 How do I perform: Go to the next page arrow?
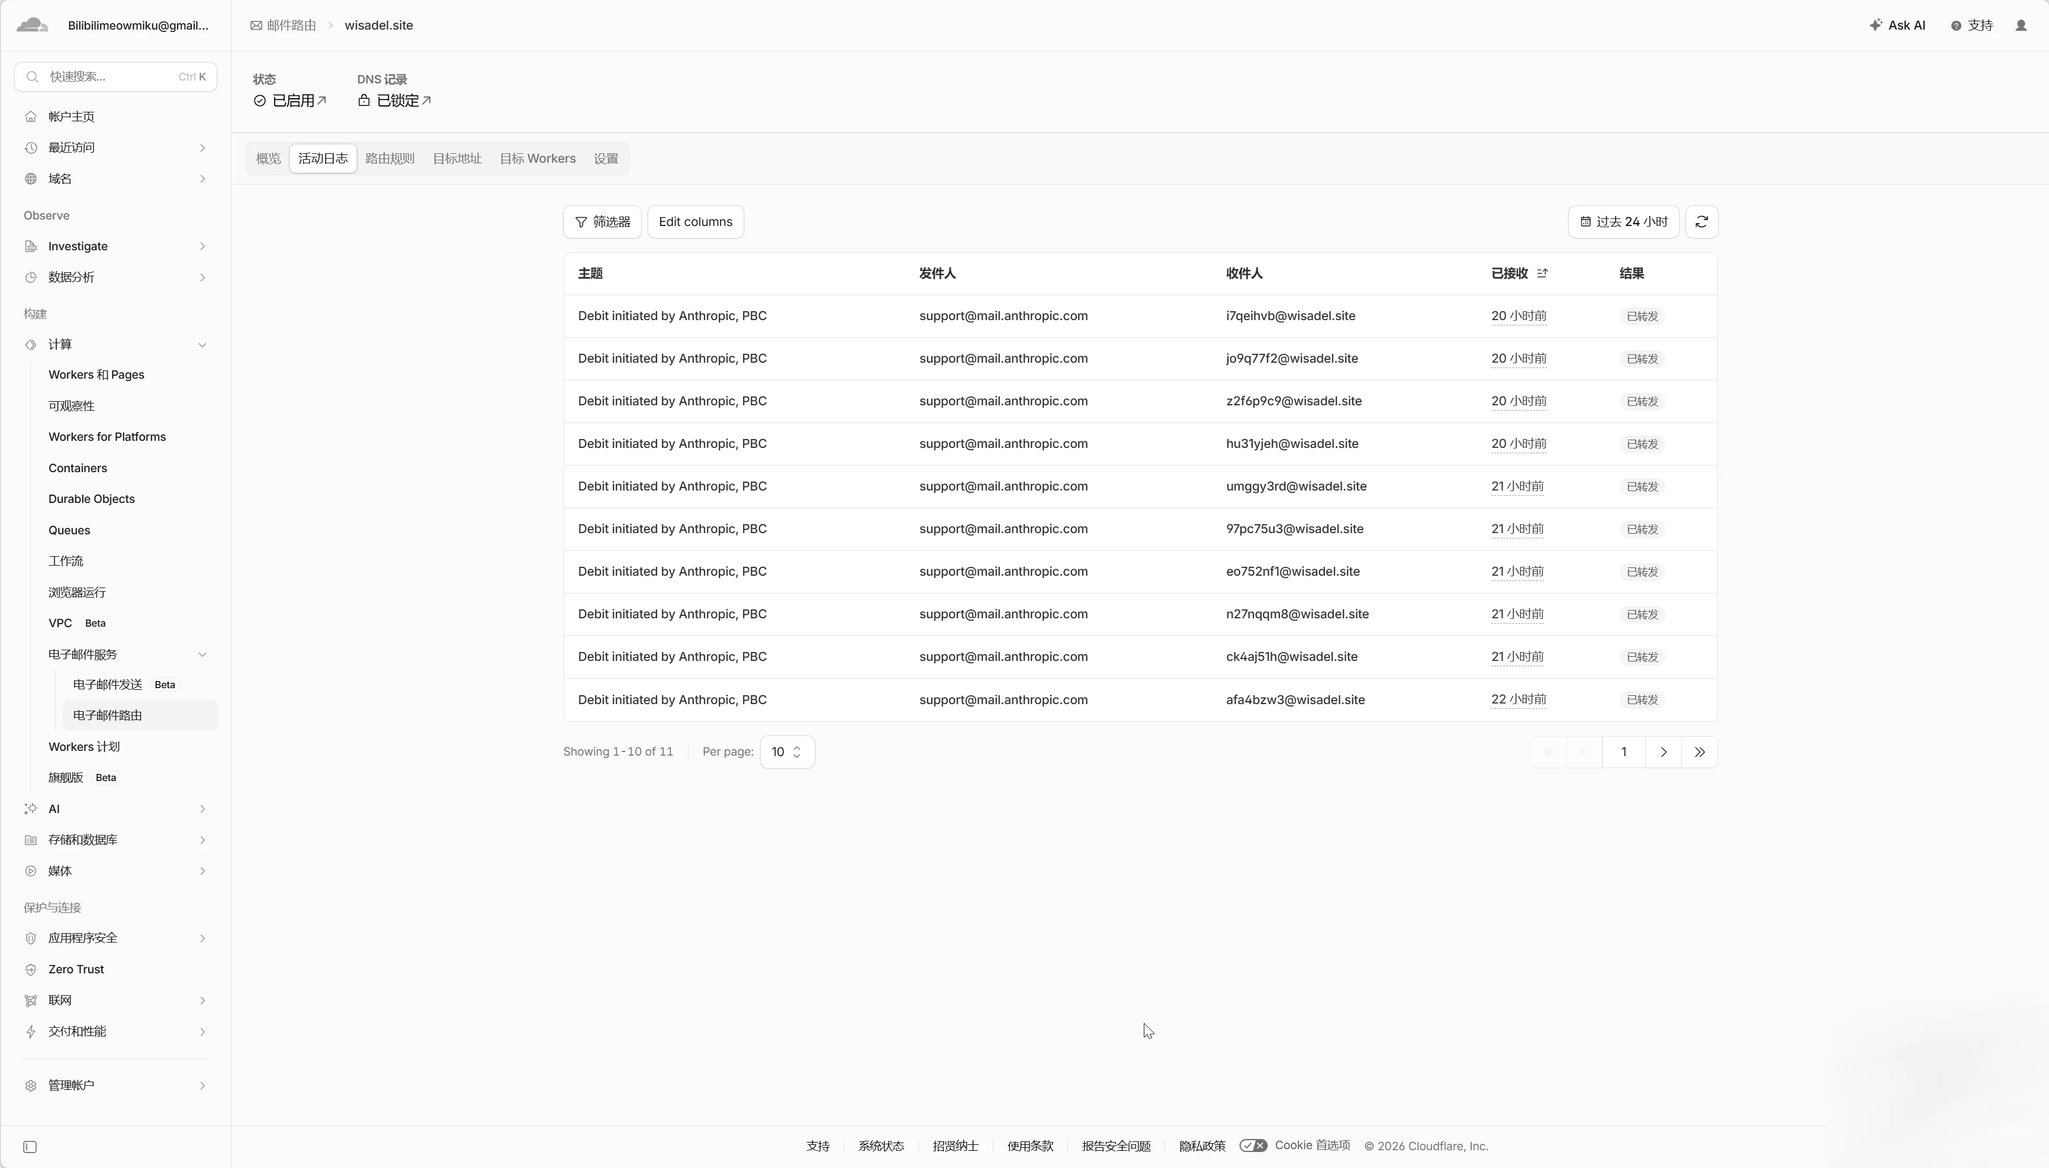click(1663, 753)
